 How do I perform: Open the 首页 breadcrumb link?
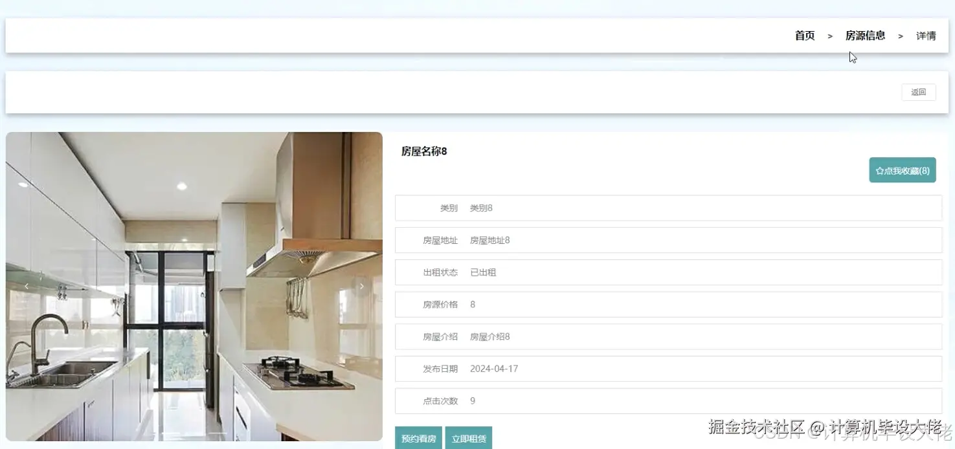click(x=805, y=36)
